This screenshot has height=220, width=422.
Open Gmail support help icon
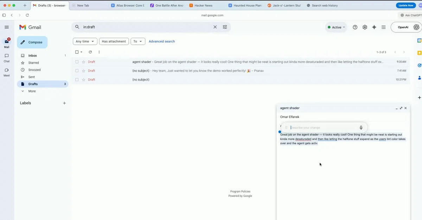click(x=355, y=27)
